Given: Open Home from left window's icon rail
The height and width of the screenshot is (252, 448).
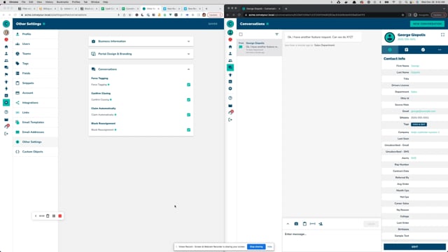Looking at the screenshot, I should (6, 47).
